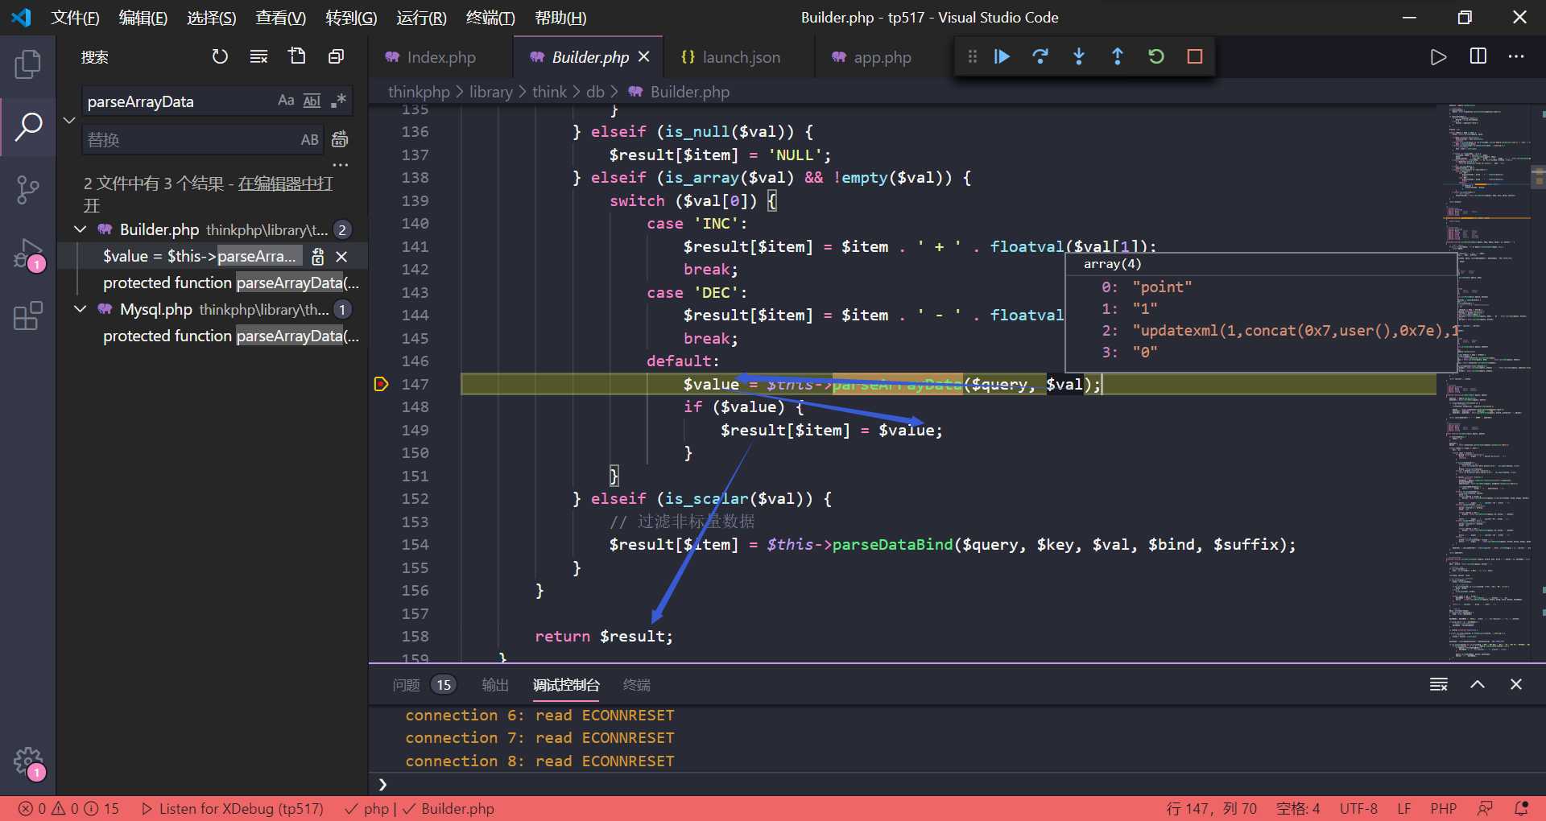Open the 编辑(E) menu
The width and height of the screenshot is (1546, 821).
click(143, 18)
